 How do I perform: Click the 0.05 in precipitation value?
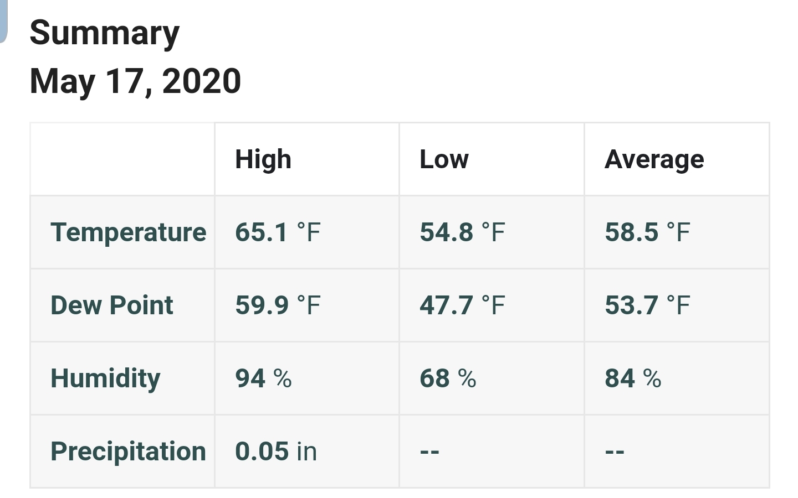pos(276,452)
